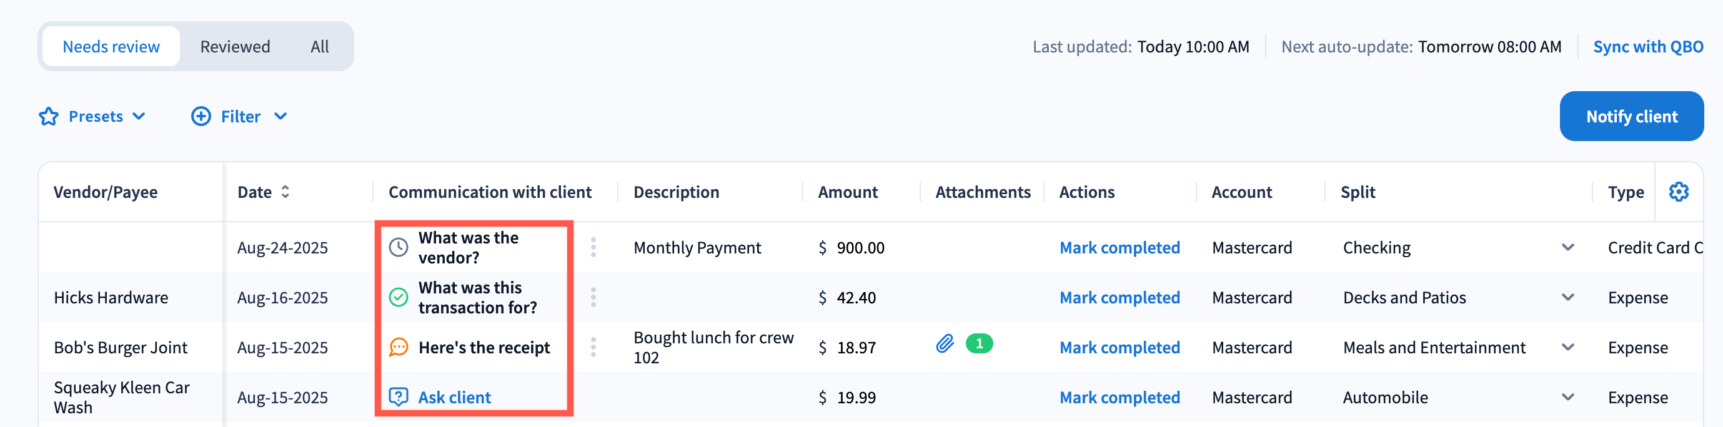This screenshot has width=1723, height=427.
Task: Click green attachment count badge
Action: pos(979,343)
